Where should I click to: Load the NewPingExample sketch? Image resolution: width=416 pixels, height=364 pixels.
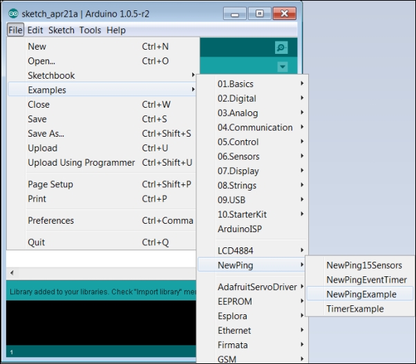360,294
